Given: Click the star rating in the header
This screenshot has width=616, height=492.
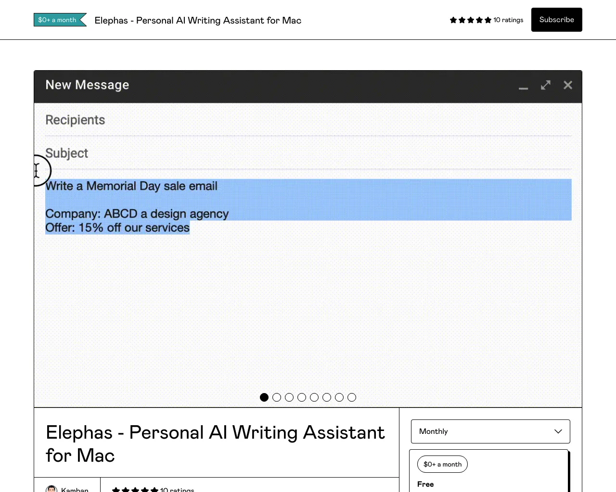Looking at the screenshot, I should [471, 20].
